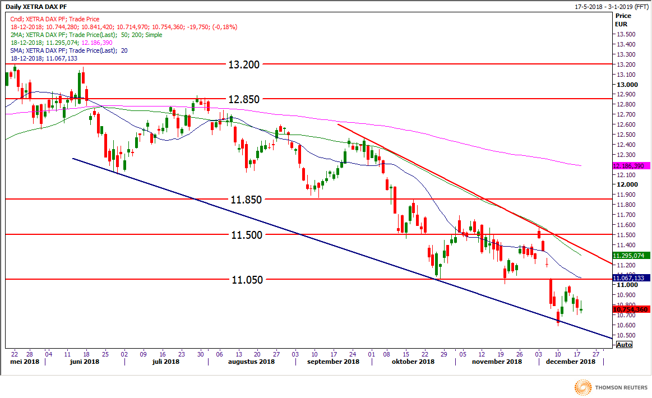Select the Cndl; XETRA DAX PF; Trade Price legend
Image resolution: width=652 pixels, height=398 pixels.
(x=55, y=19)
